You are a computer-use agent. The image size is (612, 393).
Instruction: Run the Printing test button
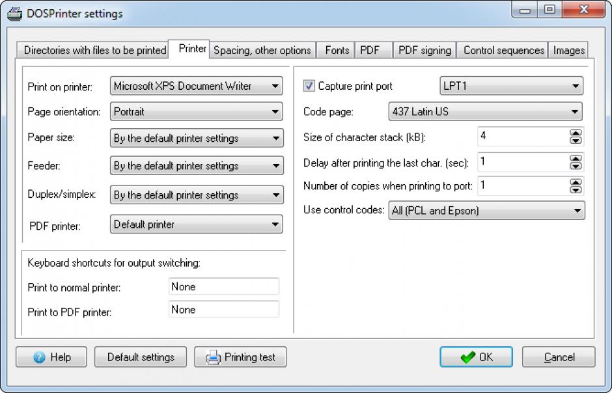(240, 357)
